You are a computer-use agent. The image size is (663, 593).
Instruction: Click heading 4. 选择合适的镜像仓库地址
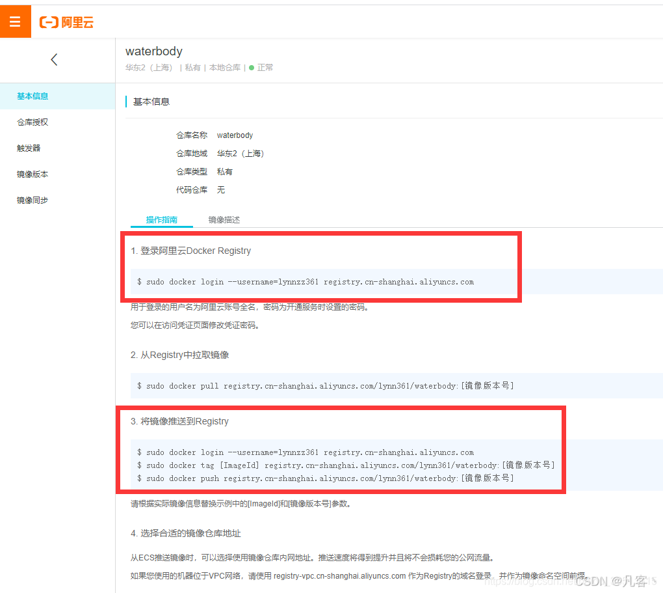186,533
